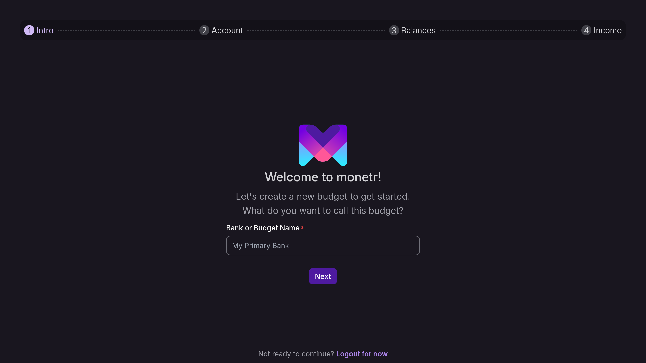Click the Bank or Budget Name label
646x363 pixels.
point(263,228)
